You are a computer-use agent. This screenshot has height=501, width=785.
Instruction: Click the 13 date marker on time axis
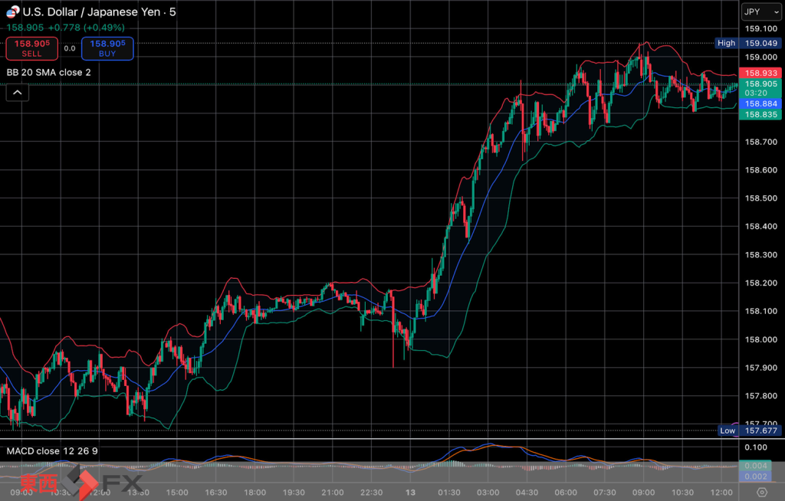click(x=410, y=492)
